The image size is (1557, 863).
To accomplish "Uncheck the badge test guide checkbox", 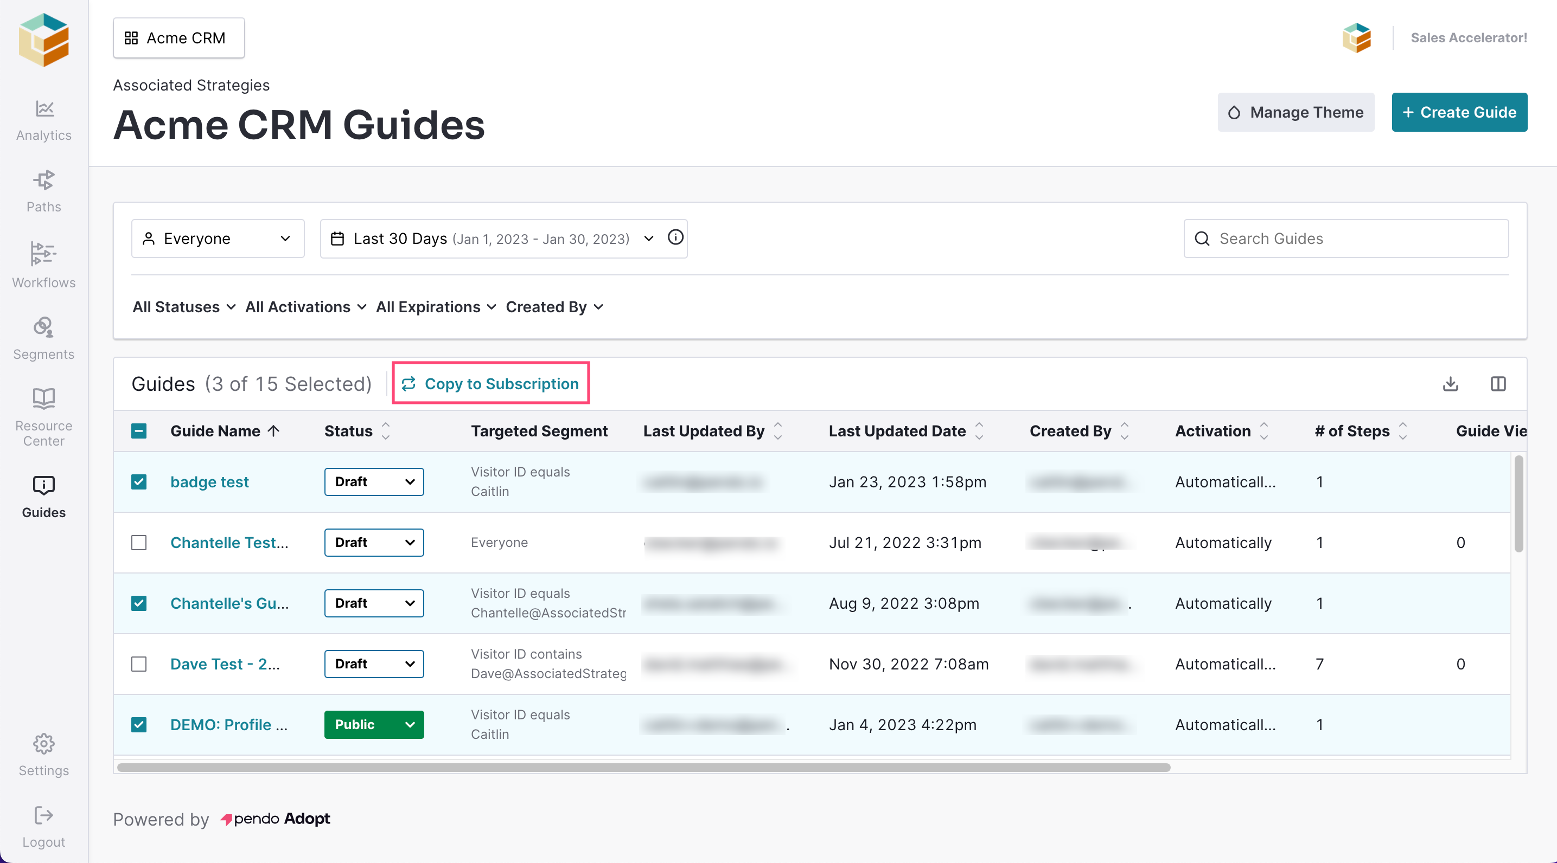I will (x=139, y=482).
